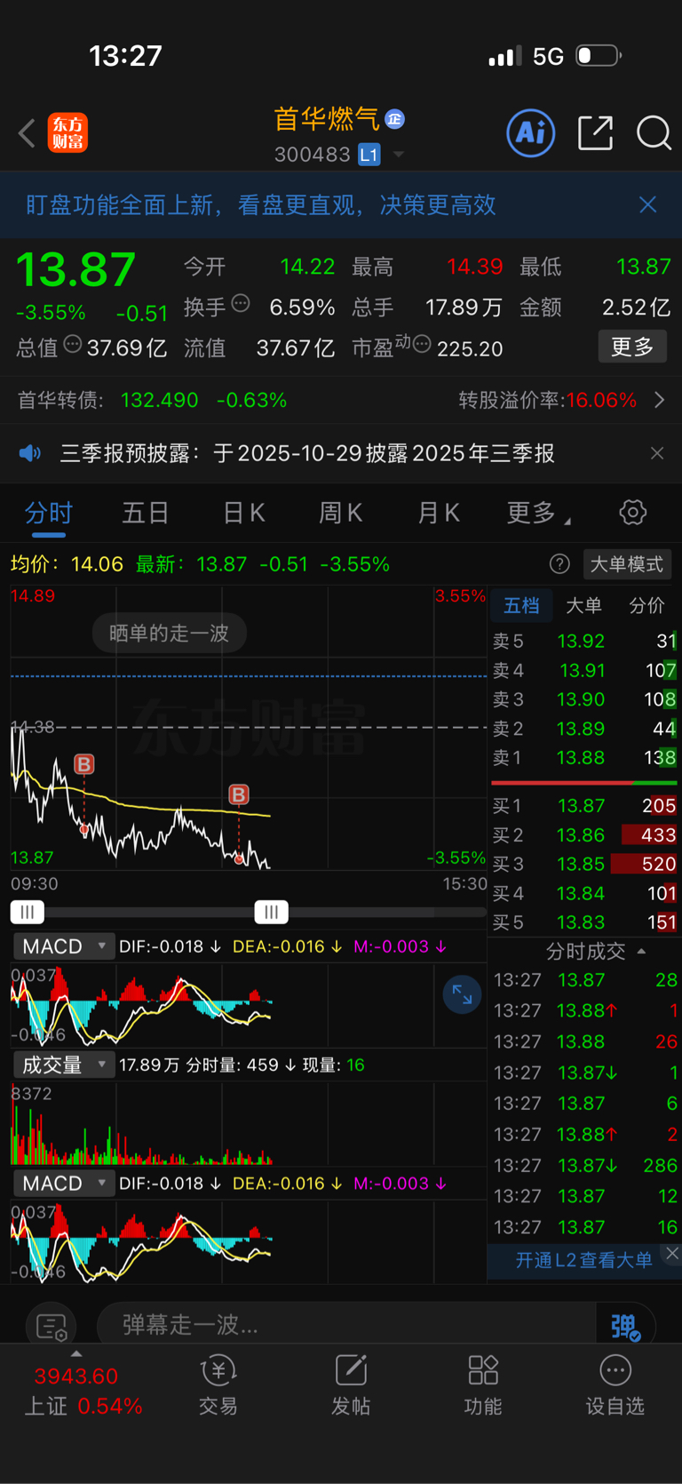This screenshot has width=682, height=1484.
Task: Tap the verified badge beside 首华燃气
Action: pos(395,119)
